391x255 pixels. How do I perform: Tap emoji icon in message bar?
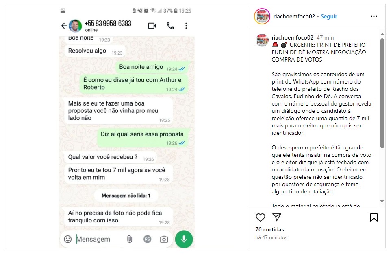67,239
